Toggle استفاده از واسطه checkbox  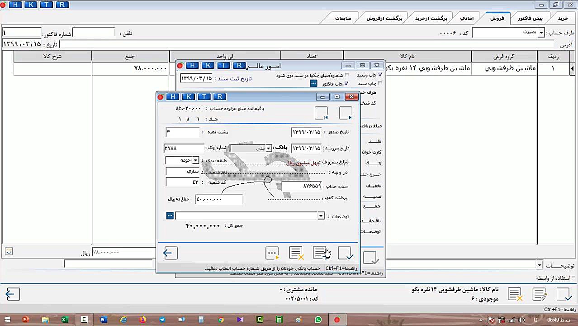point(573,278)
